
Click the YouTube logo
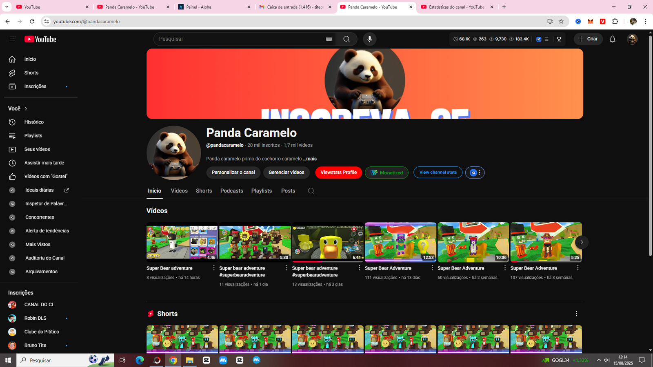tap(40, 39)
